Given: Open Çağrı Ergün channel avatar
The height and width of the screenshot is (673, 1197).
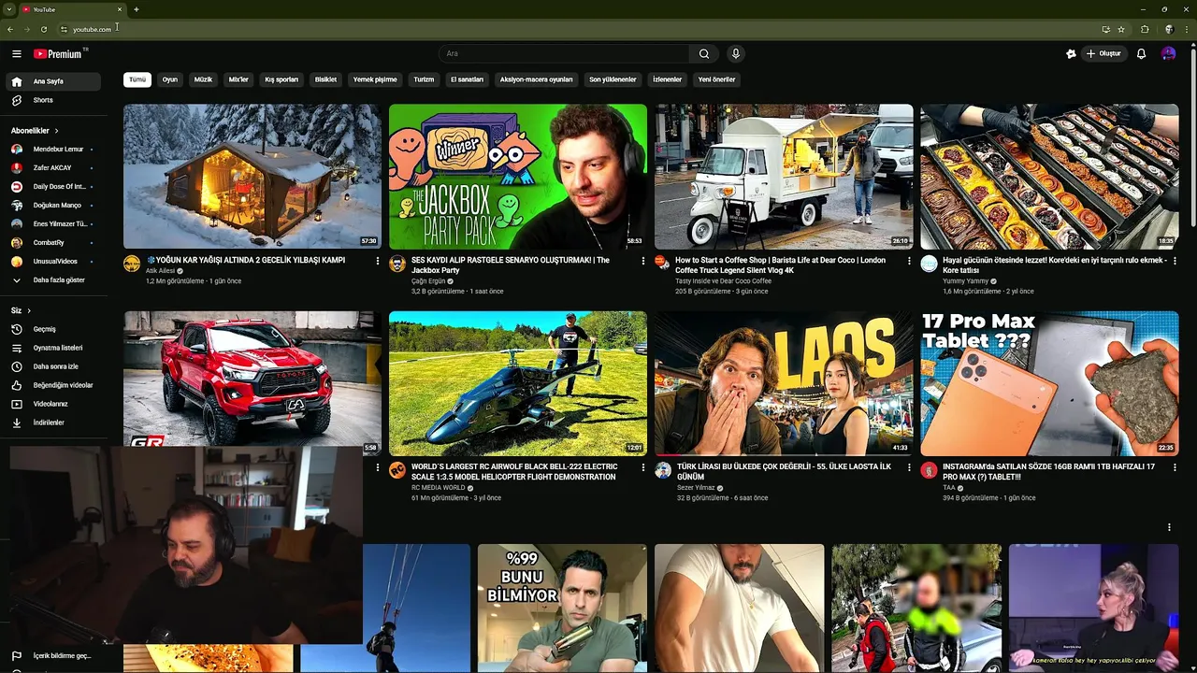Looking at the screenshot, I should pos(397,264).
